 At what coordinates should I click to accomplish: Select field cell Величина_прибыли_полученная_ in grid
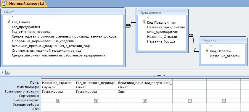tap(145, 83)
